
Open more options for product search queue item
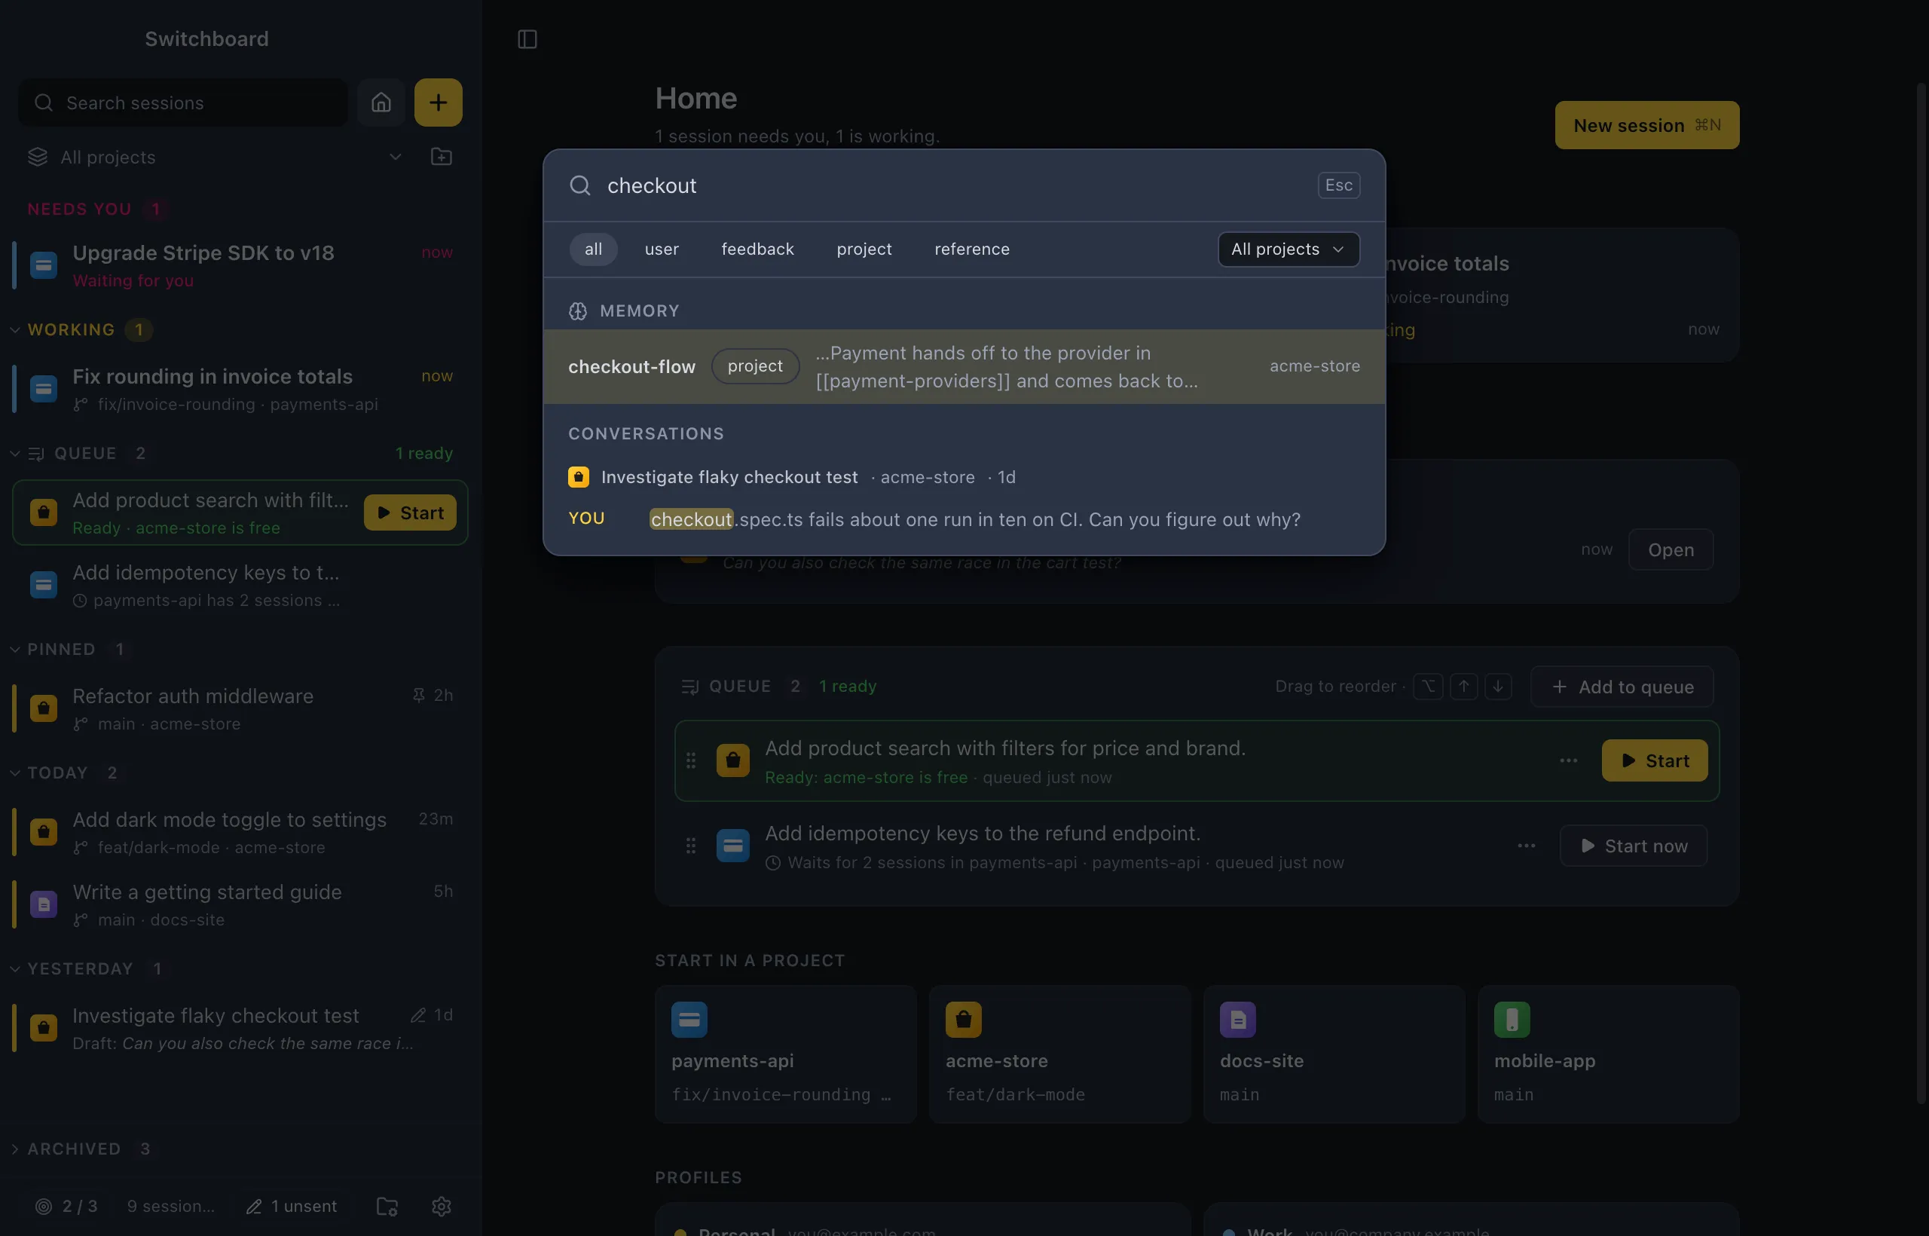coord(1569,761)
